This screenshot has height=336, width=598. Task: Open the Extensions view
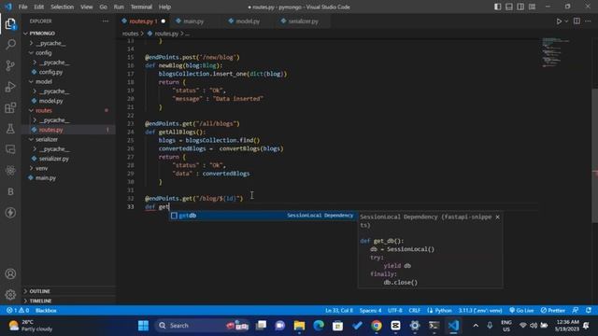pos(10,108)
